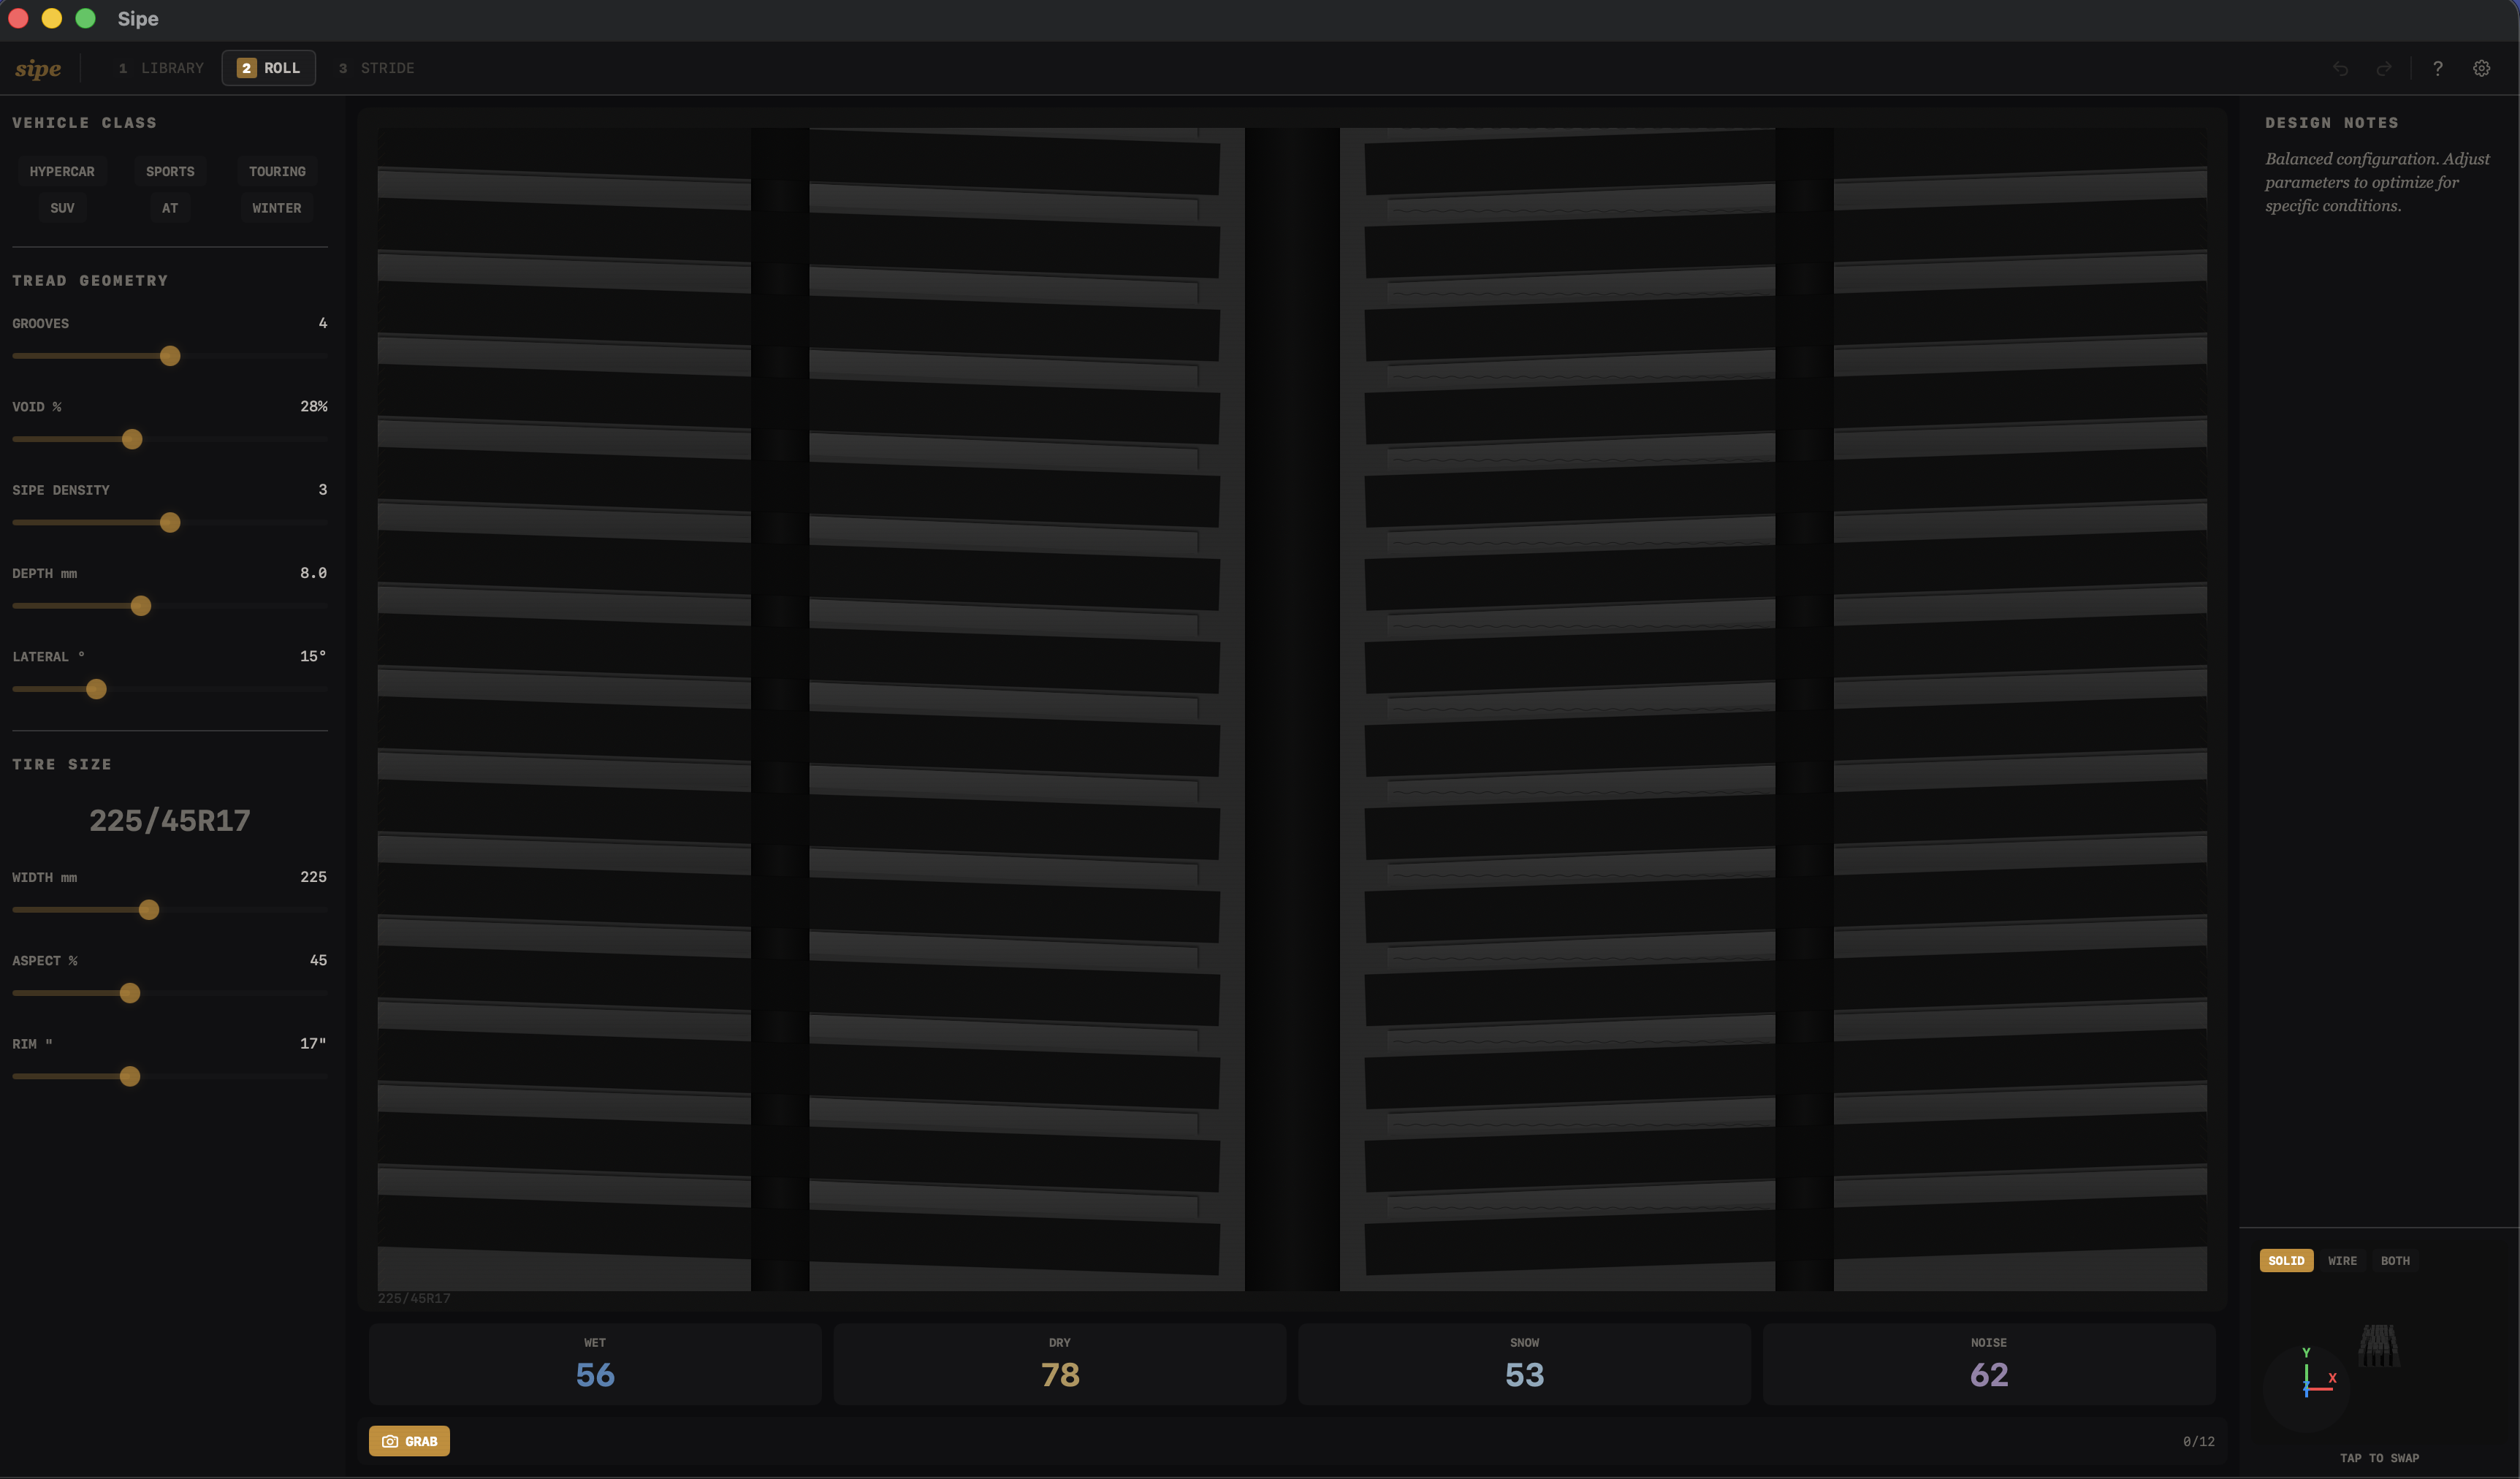The image size is (2520, 1479).
Task: Click the redo arrow icon
Action: pyautogui.click(x=2384, y=68)
